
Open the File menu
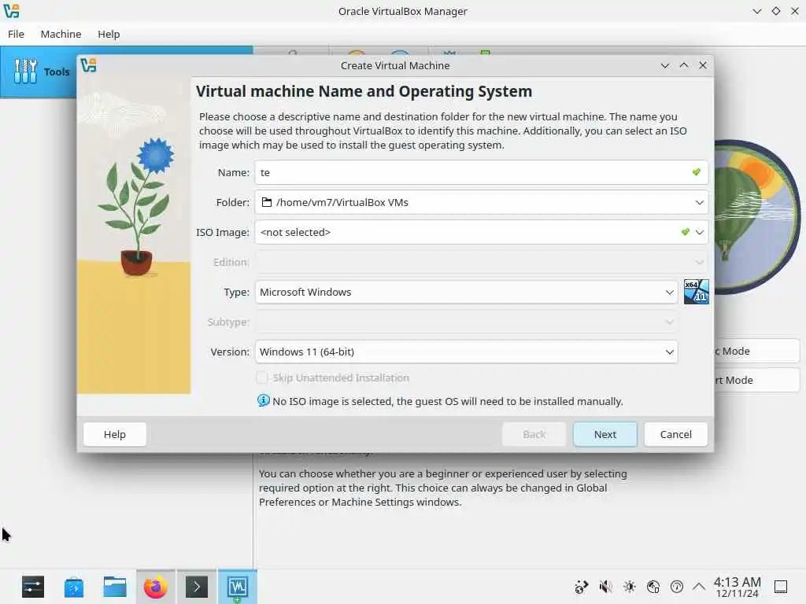point(16,34)
